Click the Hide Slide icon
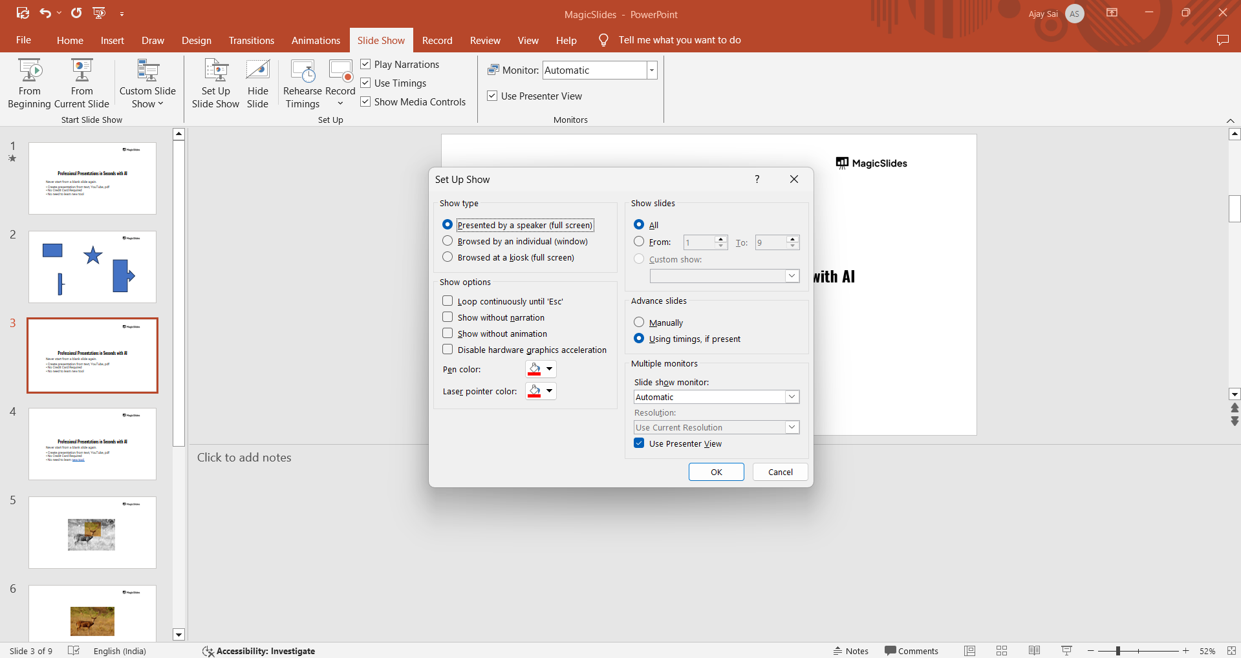 tap(257, 70)
